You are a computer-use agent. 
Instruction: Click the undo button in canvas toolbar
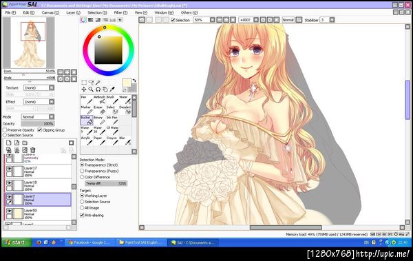point(142,20)
